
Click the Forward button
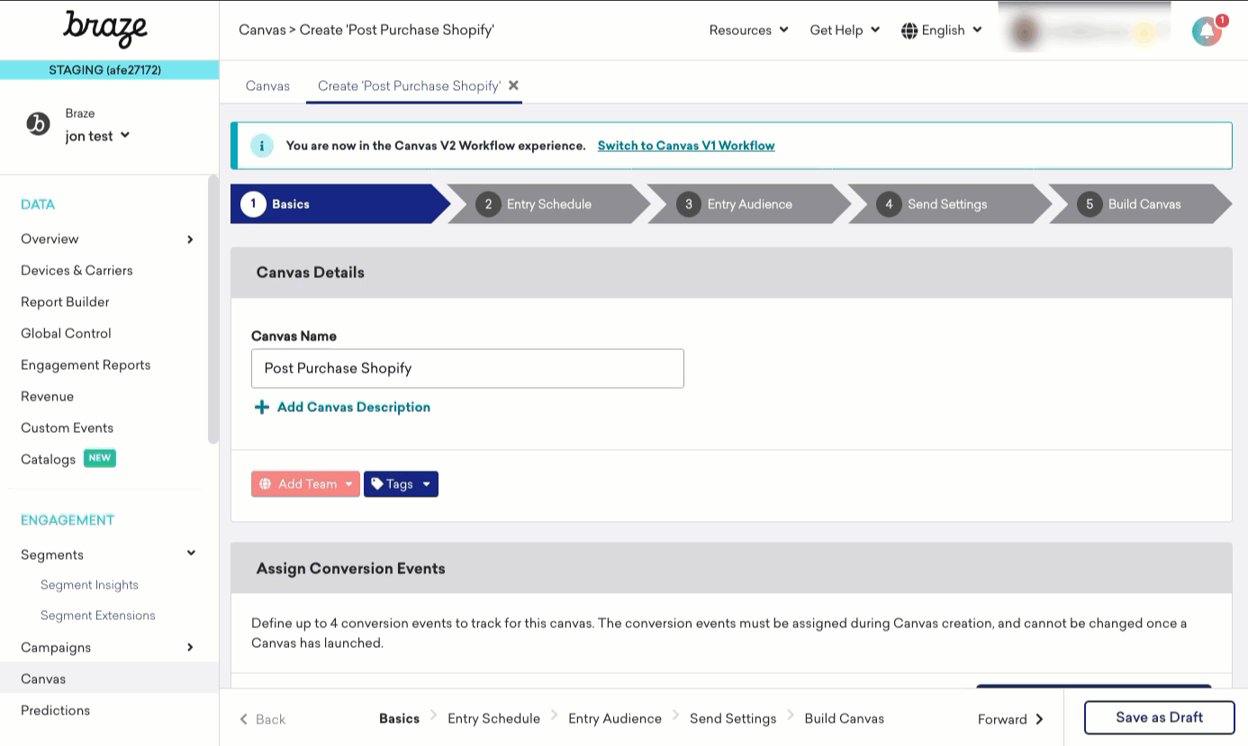1010,719
